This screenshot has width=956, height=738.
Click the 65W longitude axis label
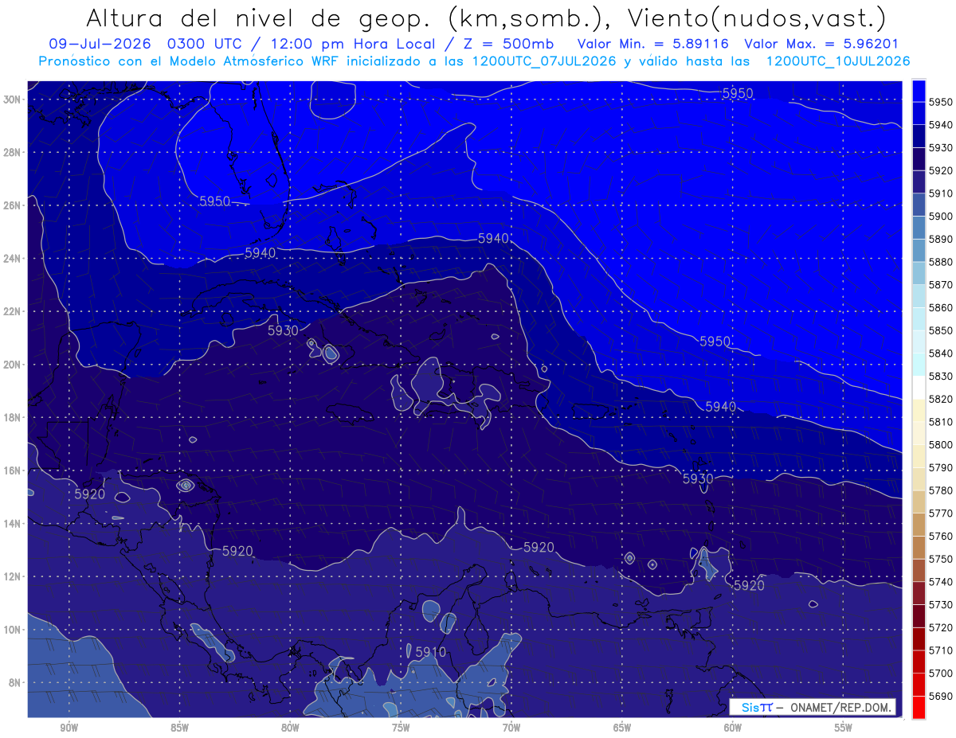point(622,728)
